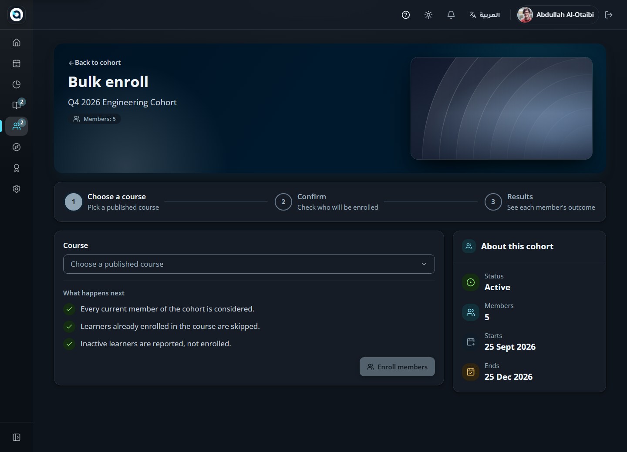
Task: Click 'Every current member of the cohort is considered.'
Action: pos(167,309)
